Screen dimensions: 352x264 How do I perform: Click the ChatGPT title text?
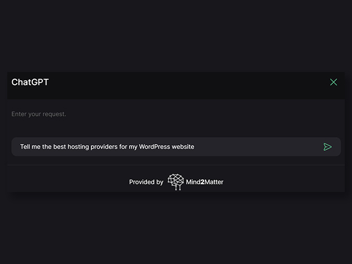tap(30, 82)
